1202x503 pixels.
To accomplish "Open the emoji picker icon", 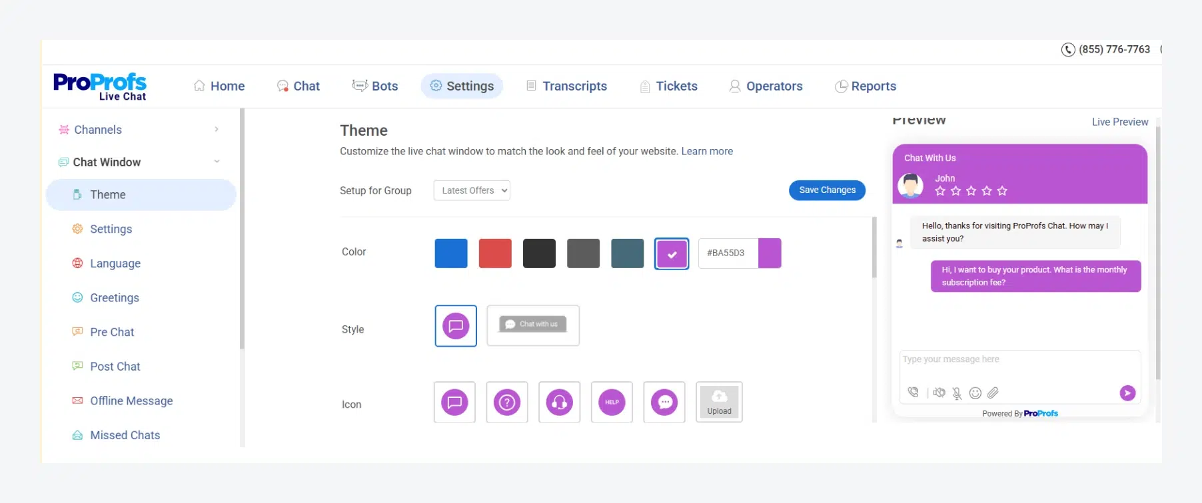I will (975, 393).
